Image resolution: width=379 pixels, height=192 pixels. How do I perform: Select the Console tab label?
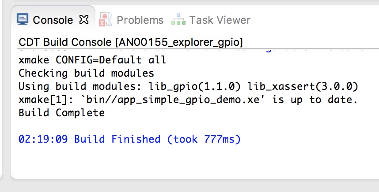coord(53,20)
